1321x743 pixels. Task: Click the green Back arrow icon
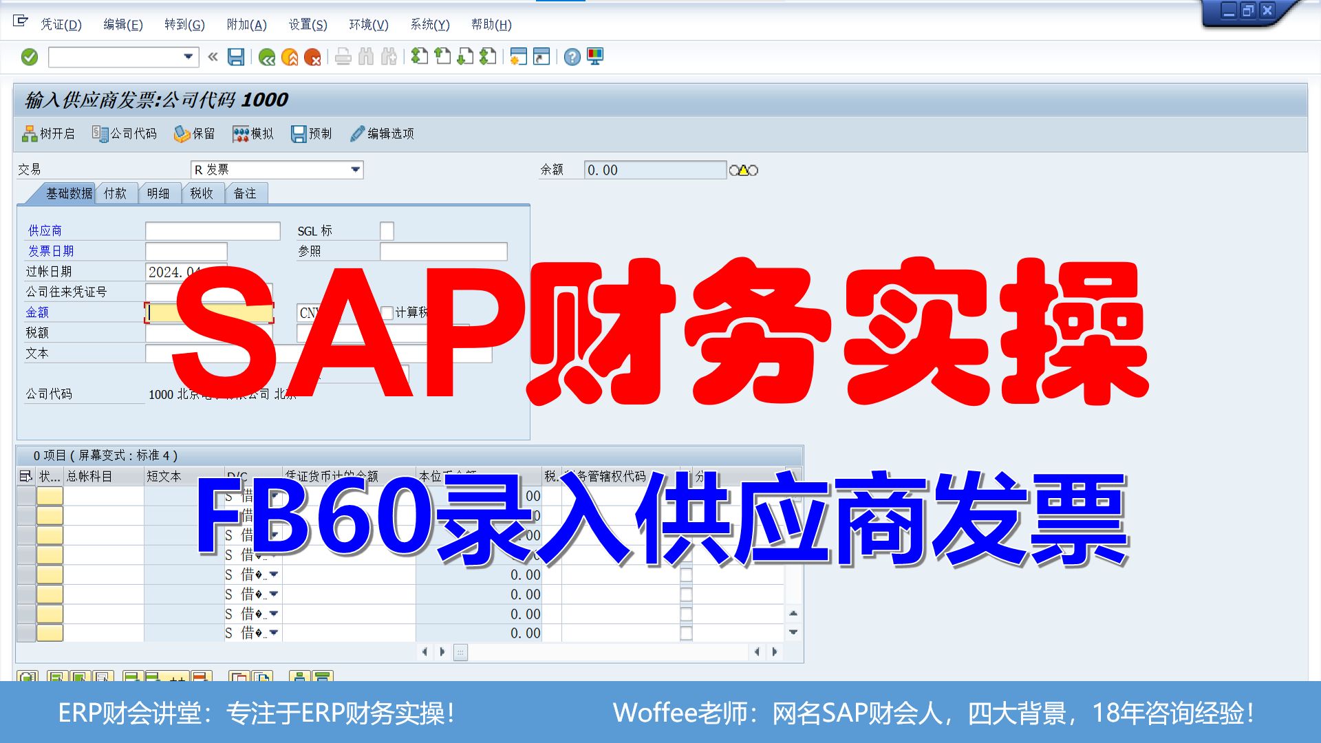click(267, 57)
